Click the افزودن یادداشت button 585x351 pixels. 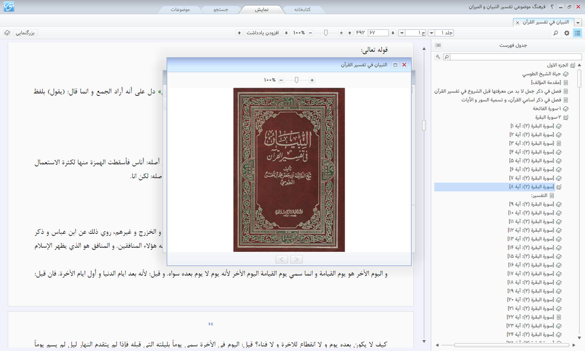click(263, 33)
